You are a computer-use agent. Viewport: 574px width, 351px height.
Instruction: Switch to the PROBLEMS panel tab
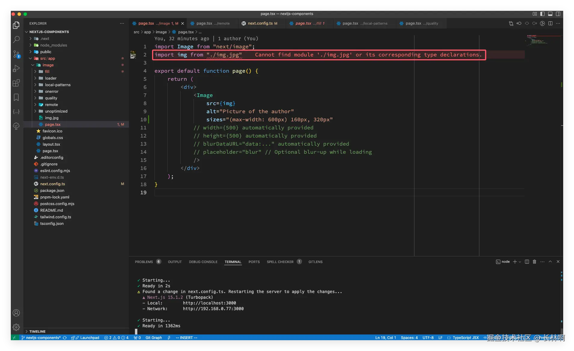144,262
